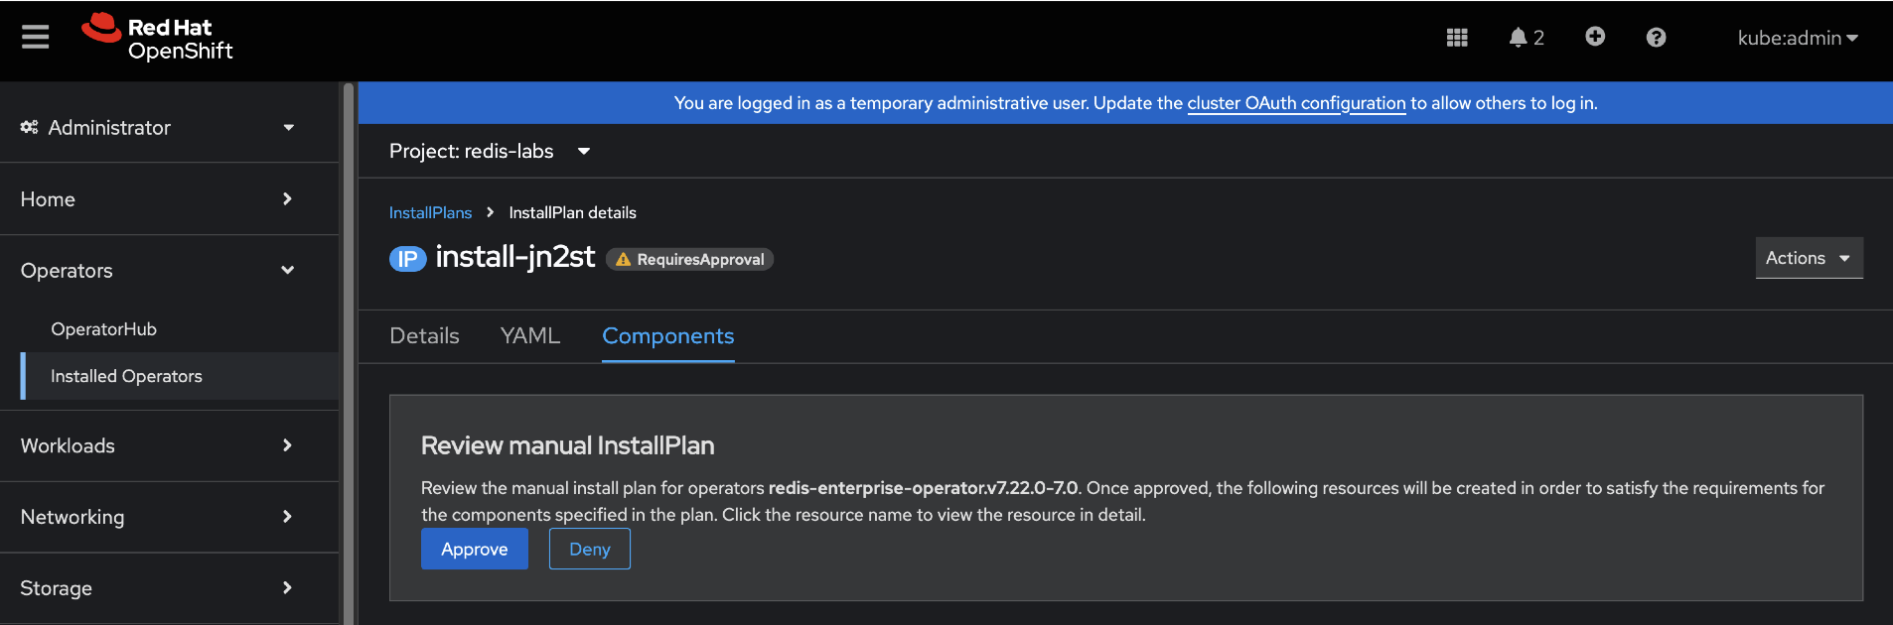Image resolution: width=1893 pixels, height=625 pixels.
Task: Switch to the YAML tab
Action: click(x=530, y=336)
